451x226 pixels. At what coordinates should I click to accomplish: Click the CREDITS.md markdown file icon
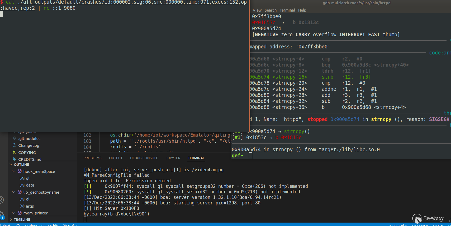coord(15,159)
